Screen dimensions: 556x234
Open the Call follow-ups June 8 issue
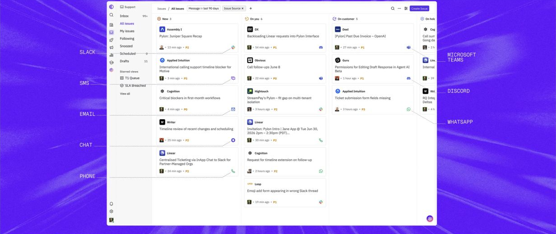285,69
